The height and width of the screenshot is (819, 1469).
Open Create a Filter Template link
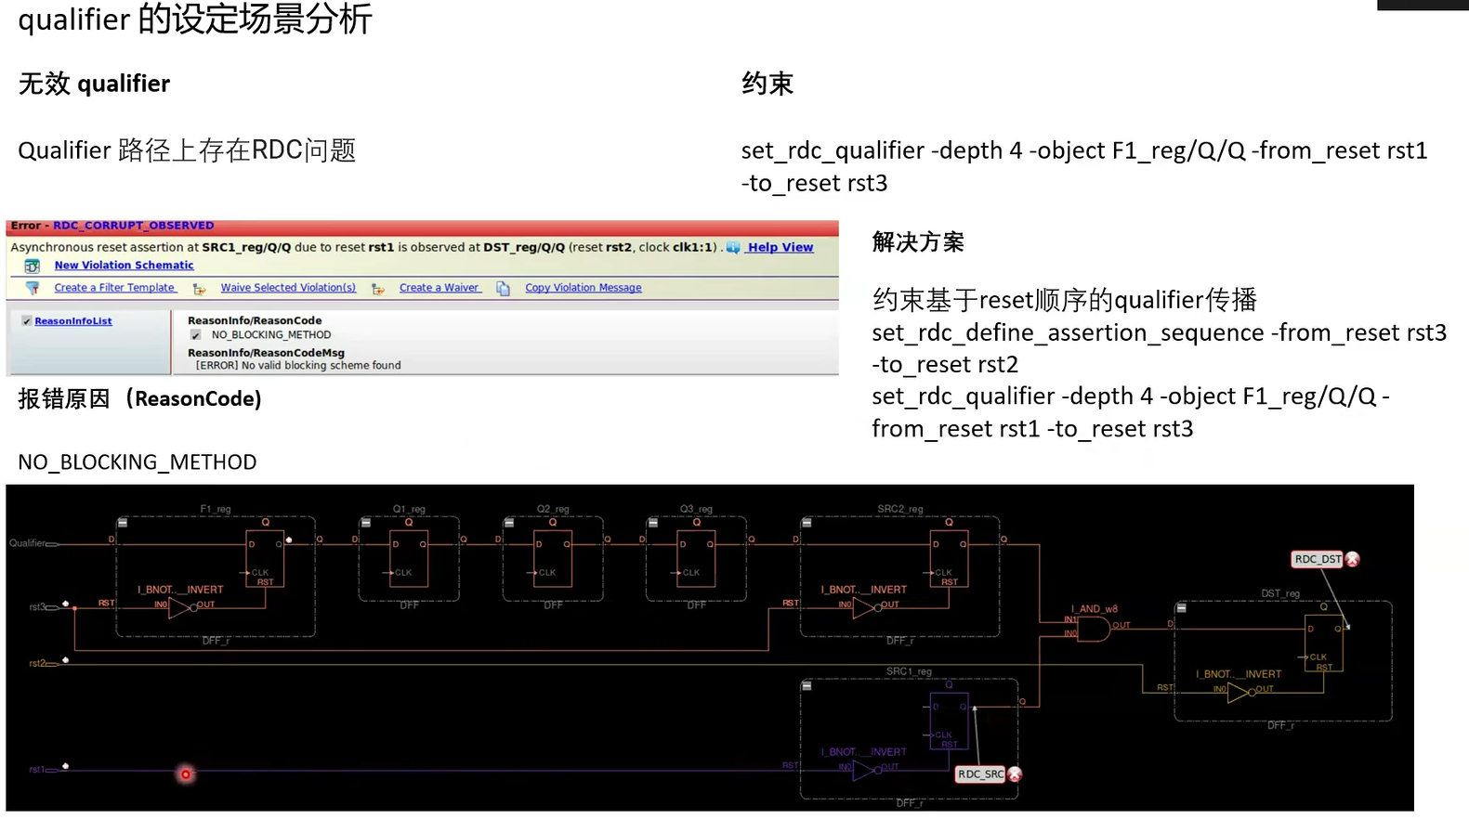click(114, 288)
